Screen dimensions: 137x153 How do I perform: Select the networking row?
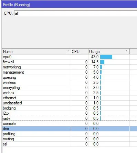[x=70, y=67]
